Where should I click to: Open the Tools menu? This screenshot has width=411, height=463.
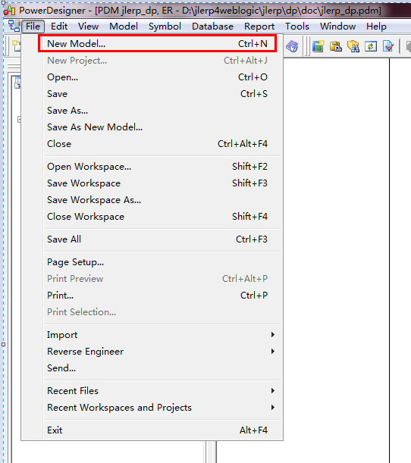pyautogui.click(x=297, y=27)
